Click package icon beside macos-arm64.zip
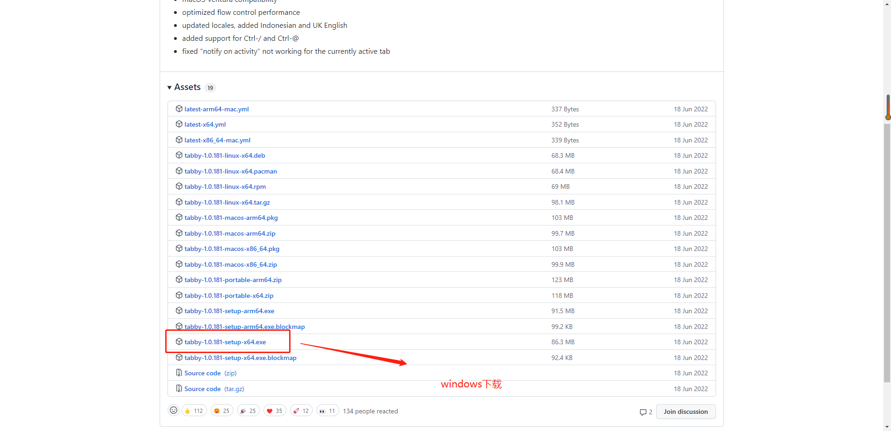Screen dimensions: 891x431 tap(179, 233)
